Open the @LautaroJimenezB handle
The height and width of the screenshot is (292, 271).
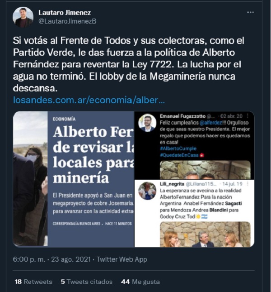click(67, 21)
